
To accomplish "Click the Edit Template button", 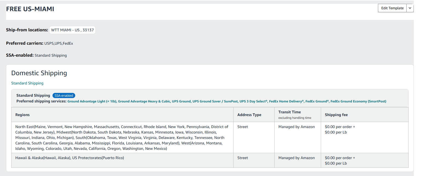I will 392,8.
